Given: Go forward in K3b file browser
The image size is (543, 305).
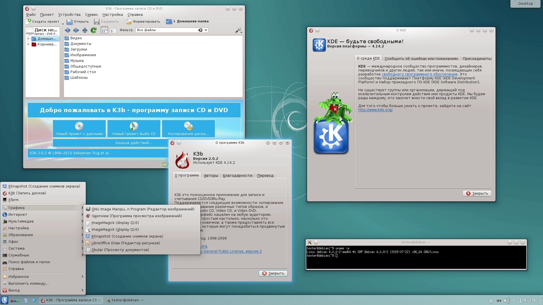Looking at the screenshot, I should point(76,30).
